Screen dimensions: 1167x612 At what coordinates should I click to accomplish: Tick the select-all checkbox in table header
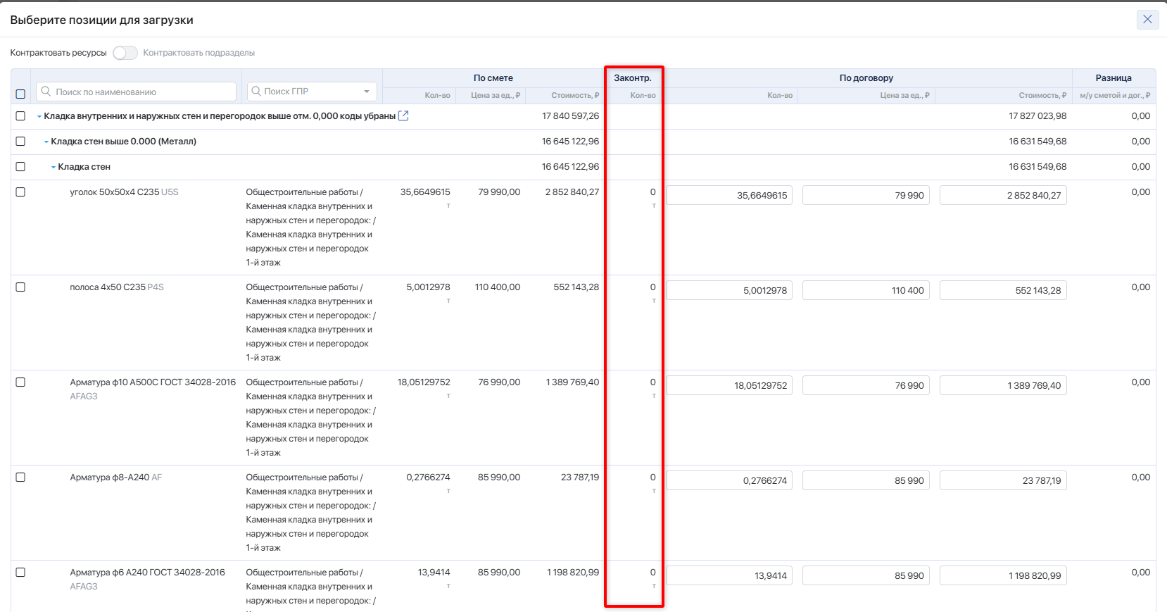[20, 94]
